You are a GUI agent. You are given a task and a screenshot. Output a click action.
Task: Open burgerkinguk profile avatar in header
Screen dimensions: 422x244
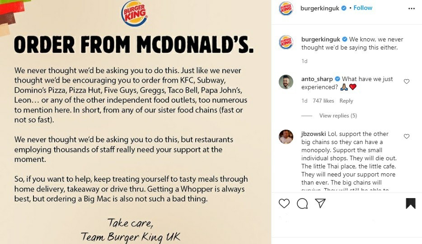pos(286,9)
